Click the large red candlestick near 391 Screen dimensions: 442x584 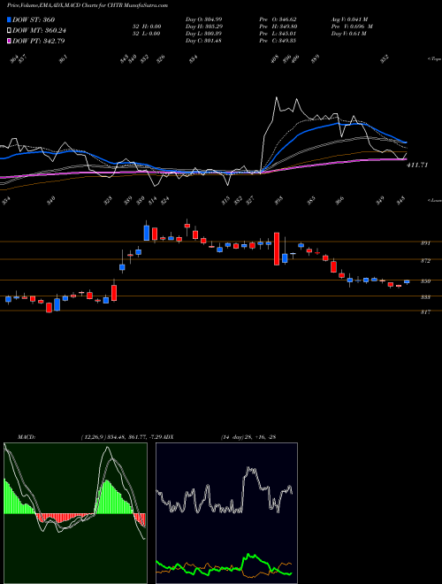(277, 249)
